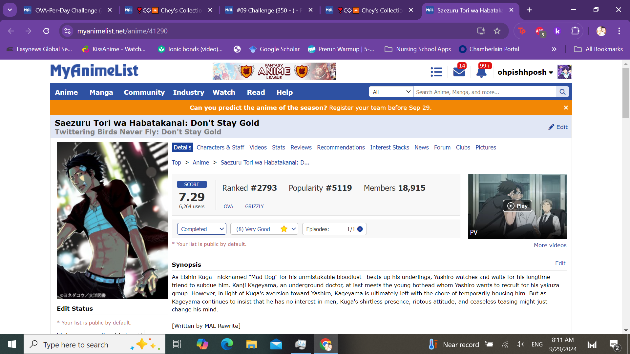
Task: Click the search magnifier button
Action: click(562, 92)
